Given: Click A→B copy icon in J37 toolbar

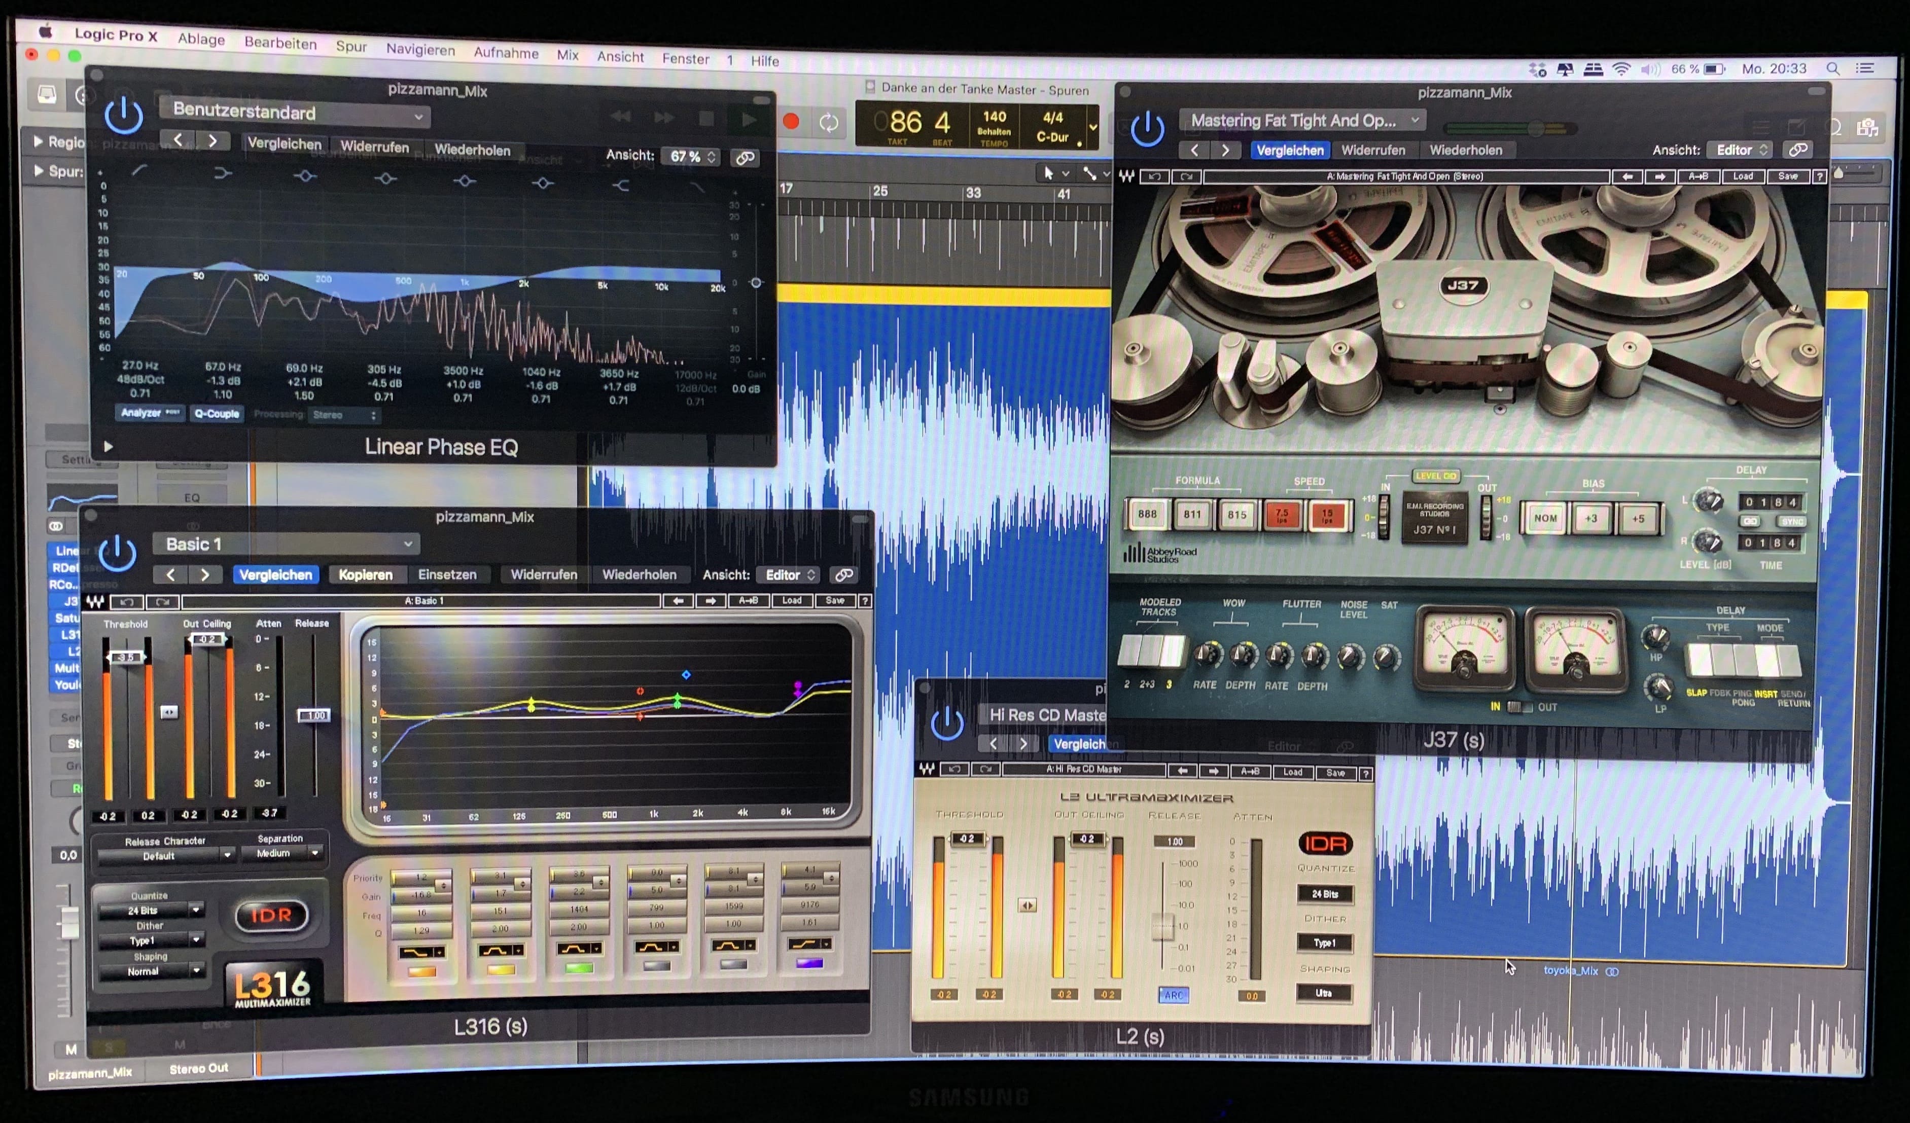Looking at the screenshot, I should coord(1698,176).
